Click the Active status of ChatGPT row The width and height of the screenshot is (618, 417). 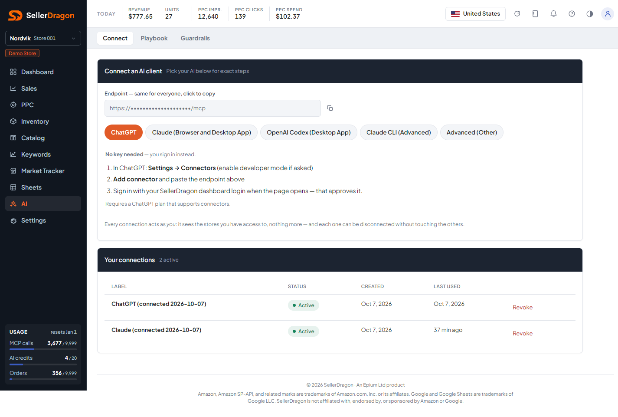[x=304, y=305]
